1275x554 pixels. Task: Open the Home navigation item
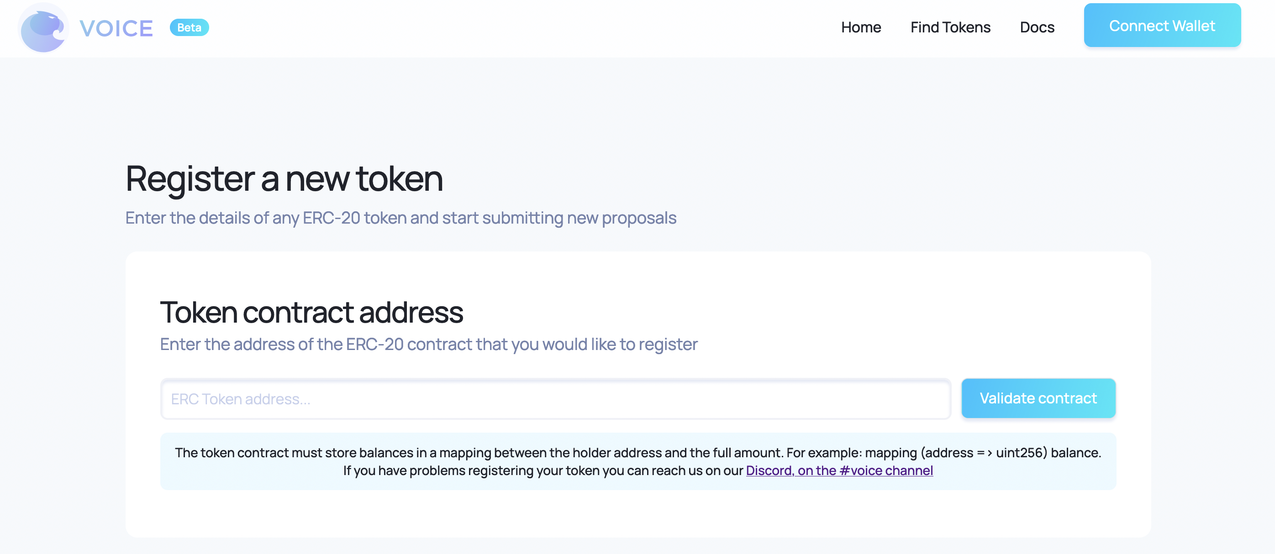click(861, 27)
